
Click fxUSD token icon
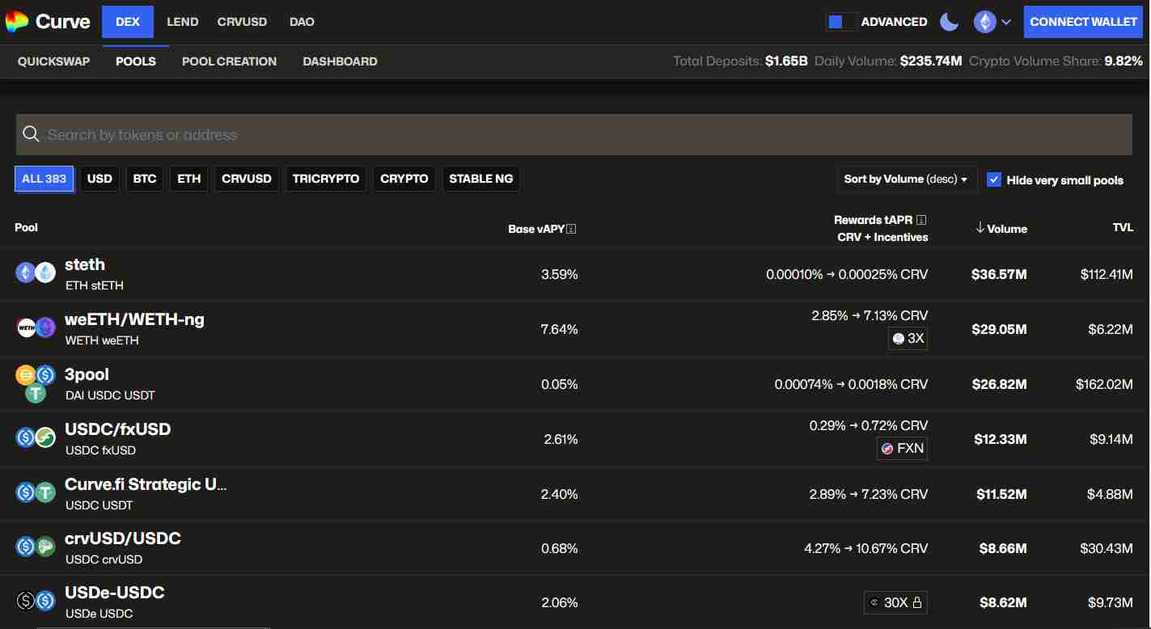[x=45, y=437]
